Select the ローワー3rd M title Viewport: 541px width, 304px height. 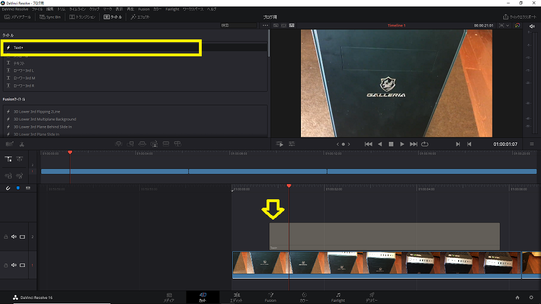coord(135,78)
